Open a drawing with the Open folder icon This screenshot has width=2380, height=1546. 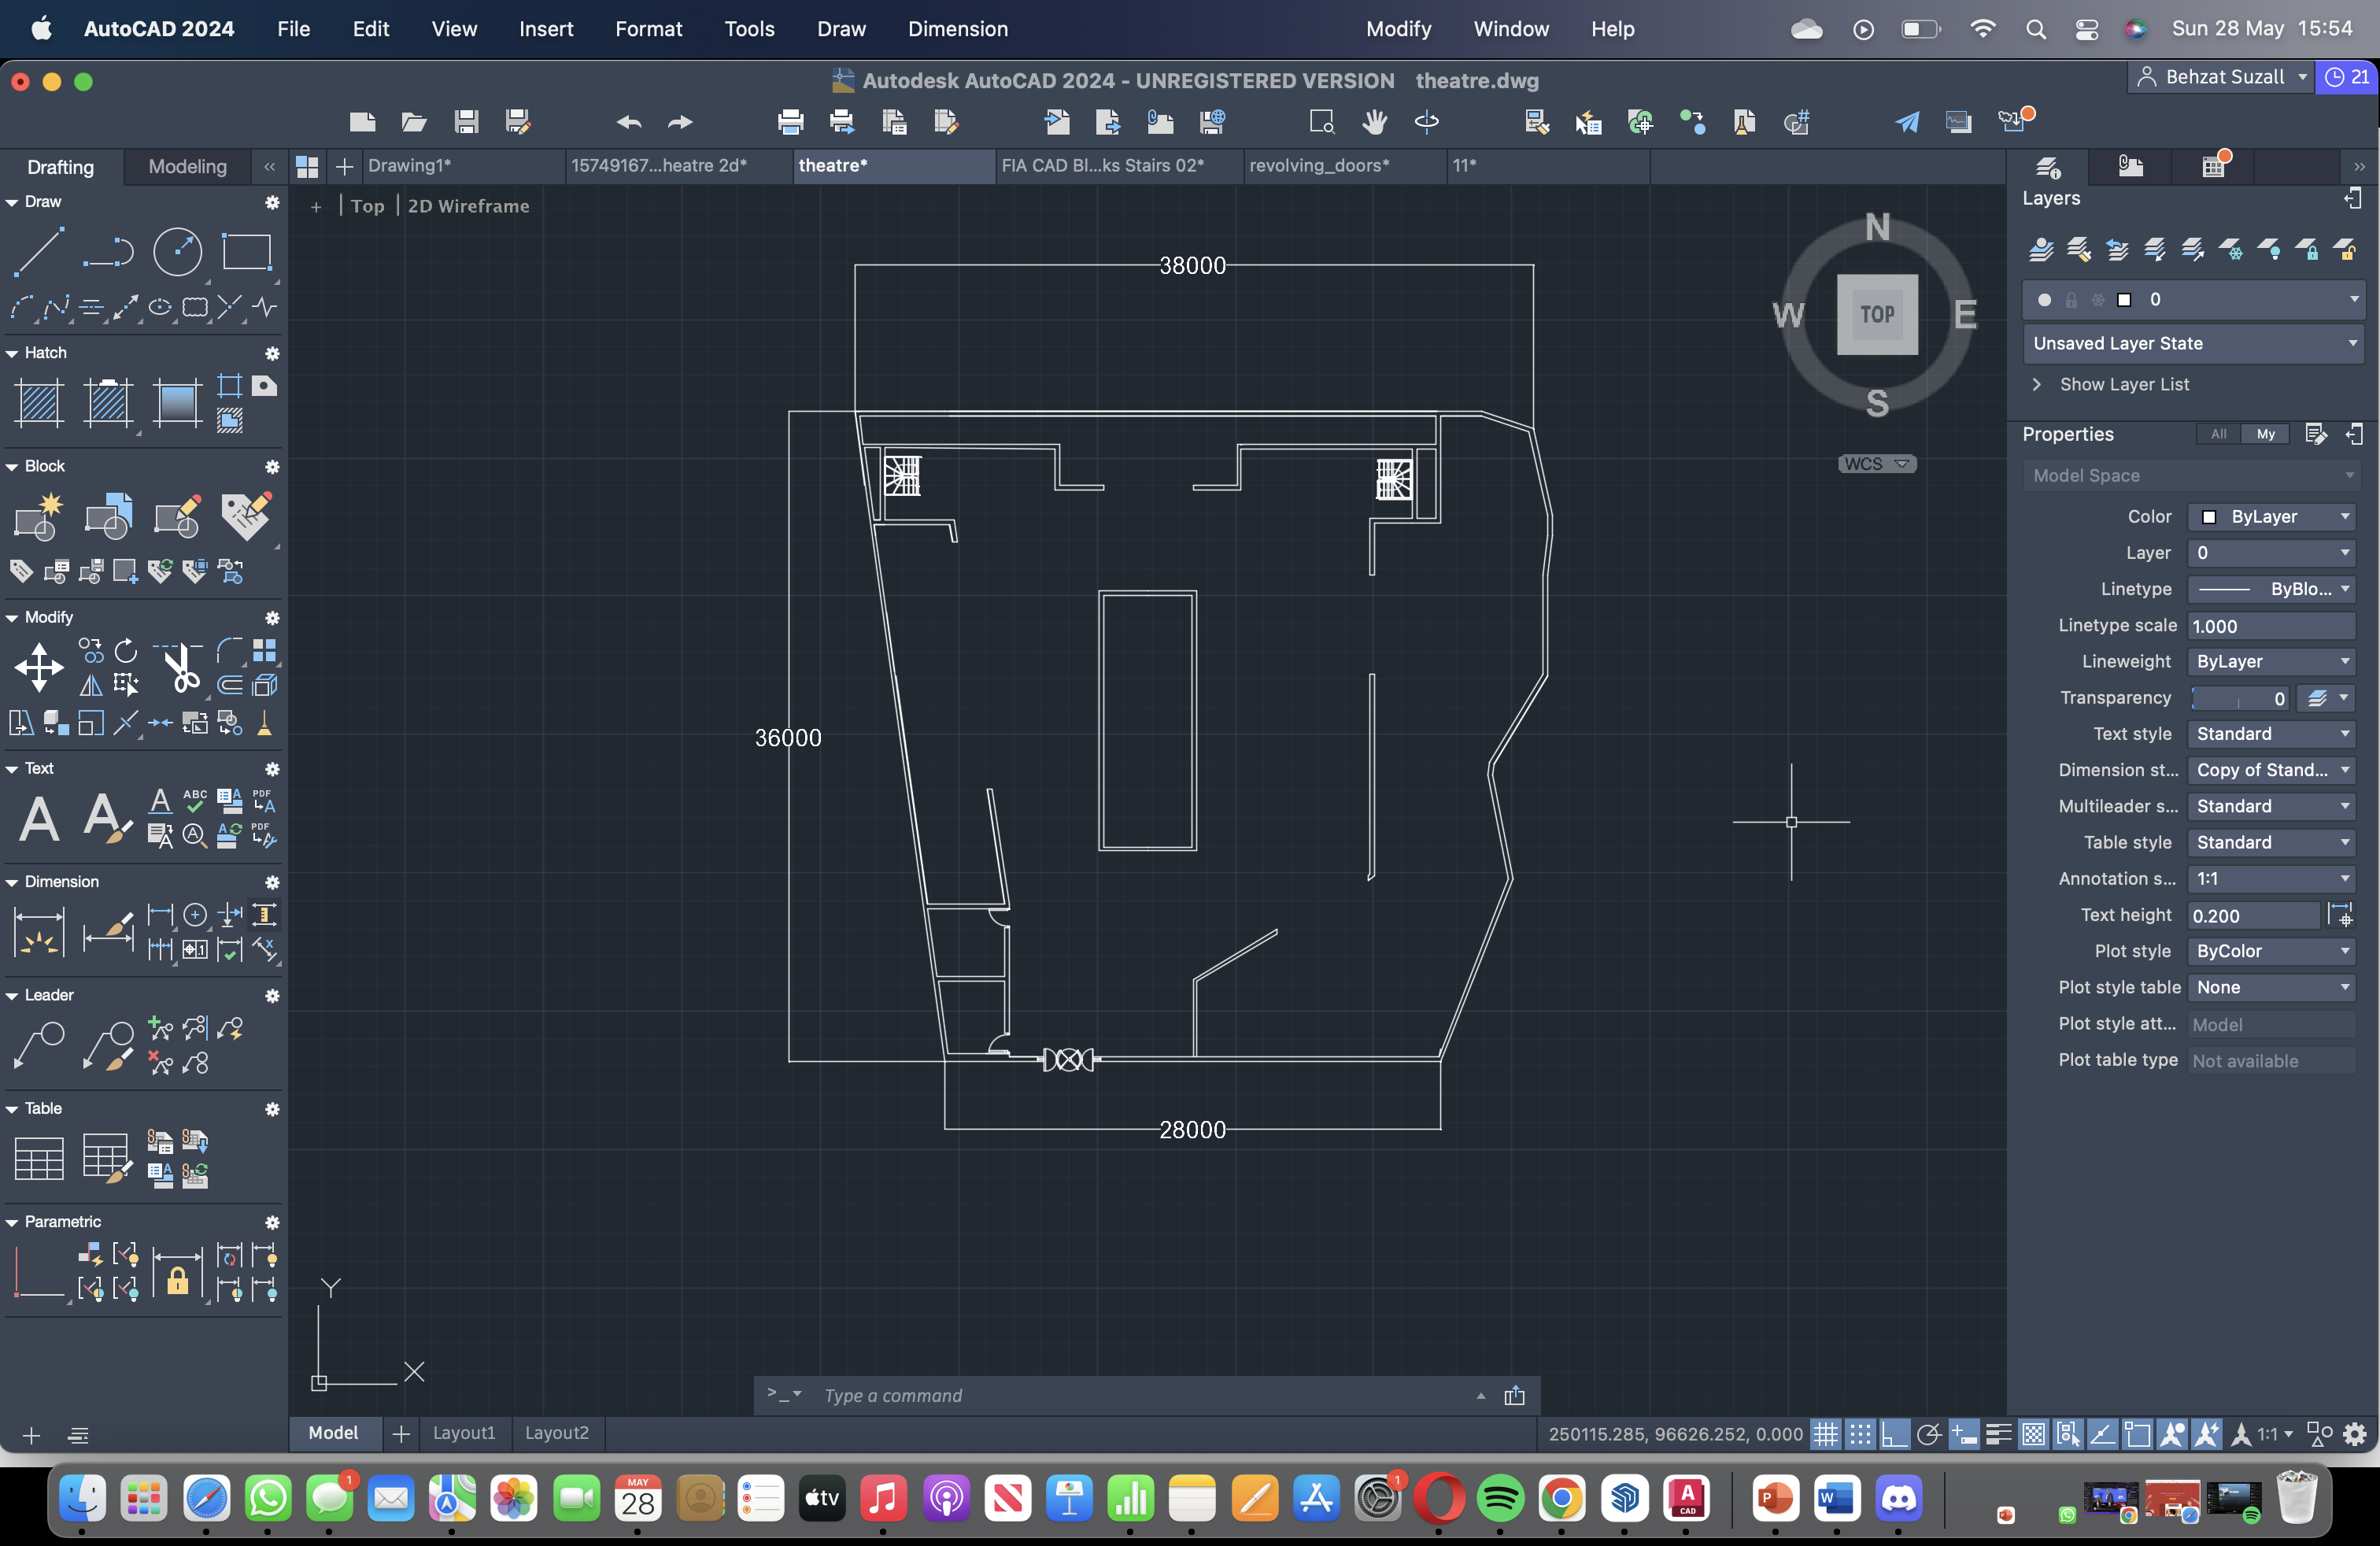click(x=414, y=122)
